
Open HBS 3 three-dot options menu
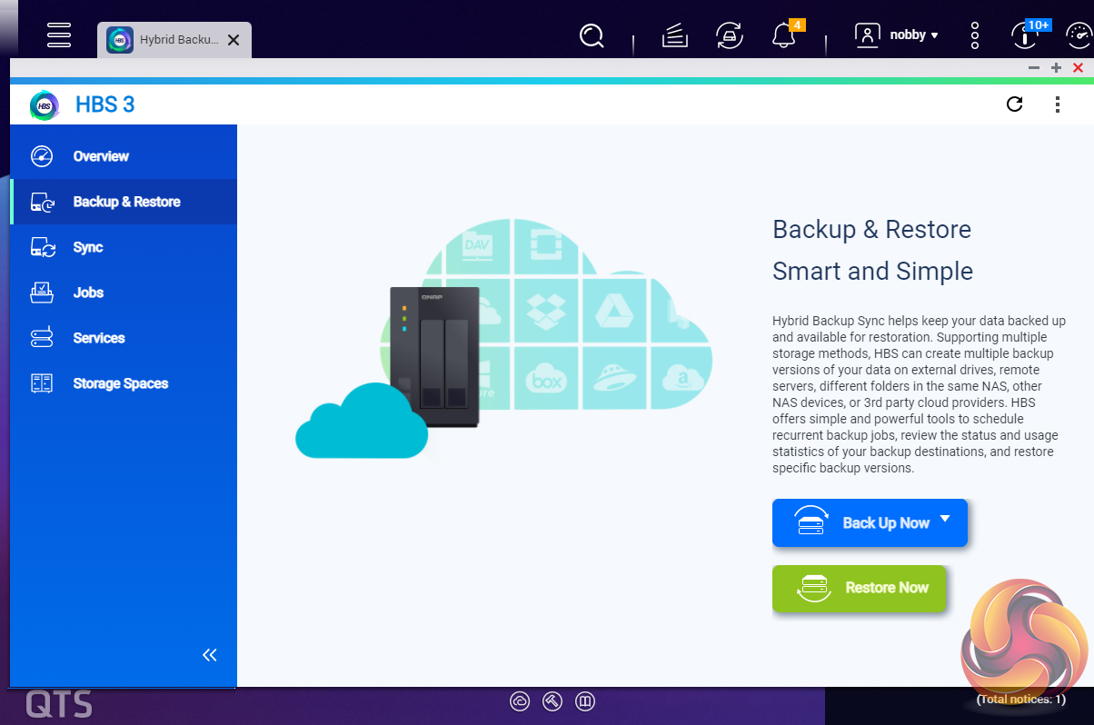click(1058, 104)
